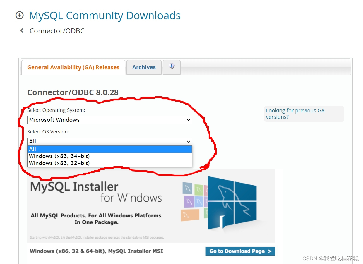
Task: Click Windows (x86, 32 & 64-bit) Installer MSI text
Action: tap(96, 251)
